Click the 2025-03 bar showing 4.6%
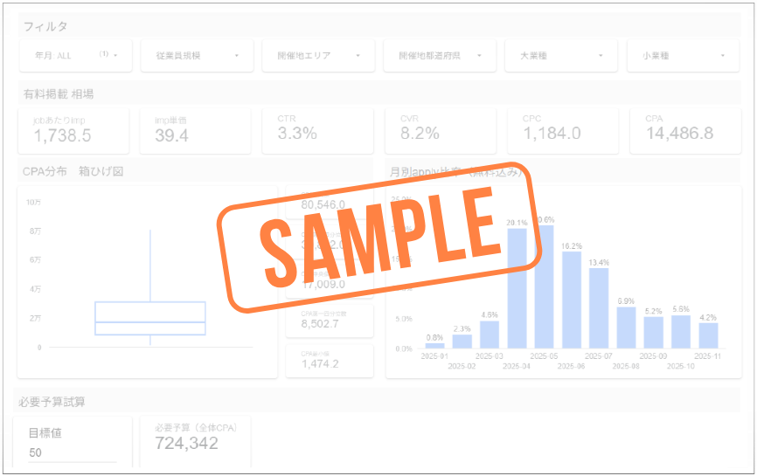757x476 pixels. tap(490, 335)
